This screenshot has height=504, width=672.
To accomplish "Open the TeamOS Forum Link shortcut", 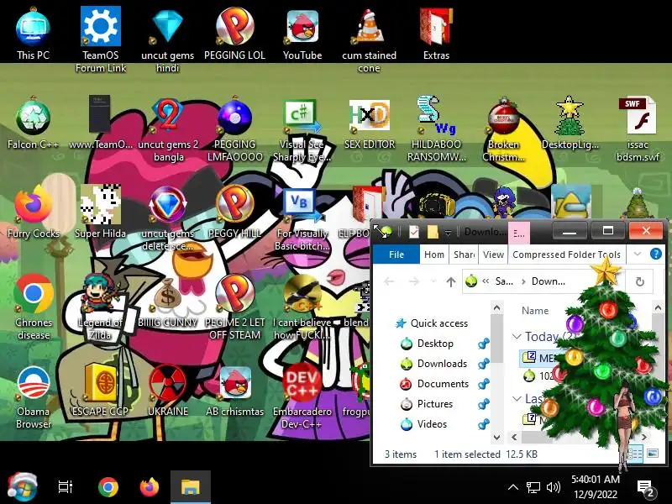I will click(101, 39).
